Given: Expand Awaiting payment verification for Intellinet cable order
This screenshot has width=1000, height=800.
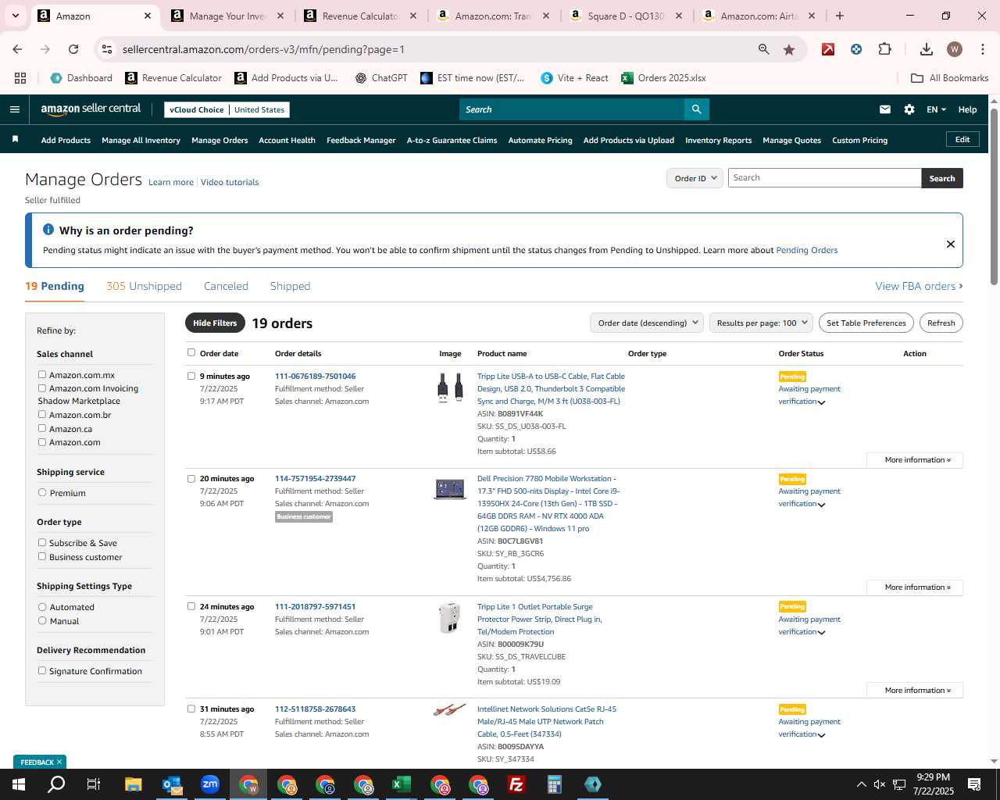Looking at the screenshot, I should pos(821,735).
